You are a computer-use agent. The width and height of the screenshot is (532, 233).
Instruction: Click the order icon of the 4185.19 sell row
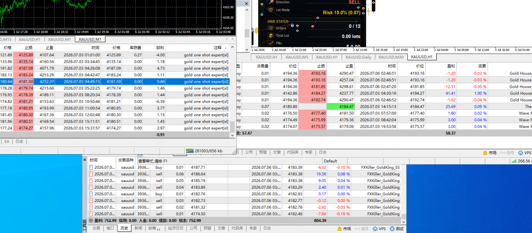click(x=91, y=180)
